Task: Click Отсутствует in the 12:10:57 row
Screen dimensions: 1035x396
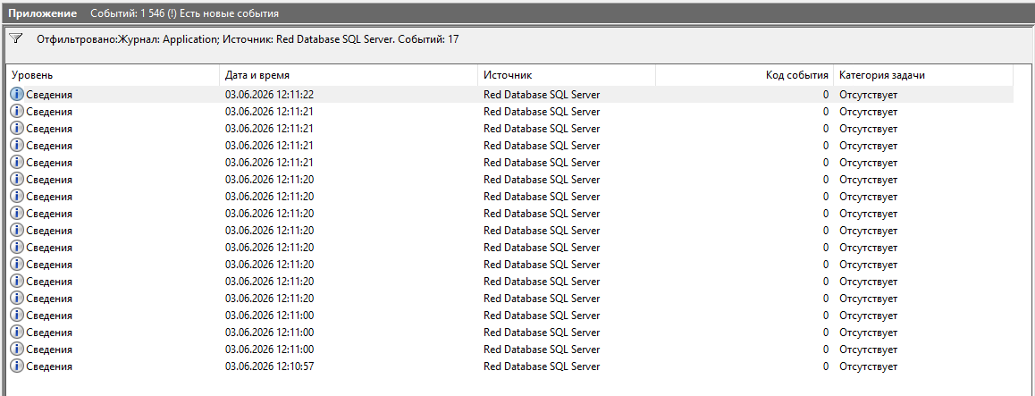Action: (868, 366)
